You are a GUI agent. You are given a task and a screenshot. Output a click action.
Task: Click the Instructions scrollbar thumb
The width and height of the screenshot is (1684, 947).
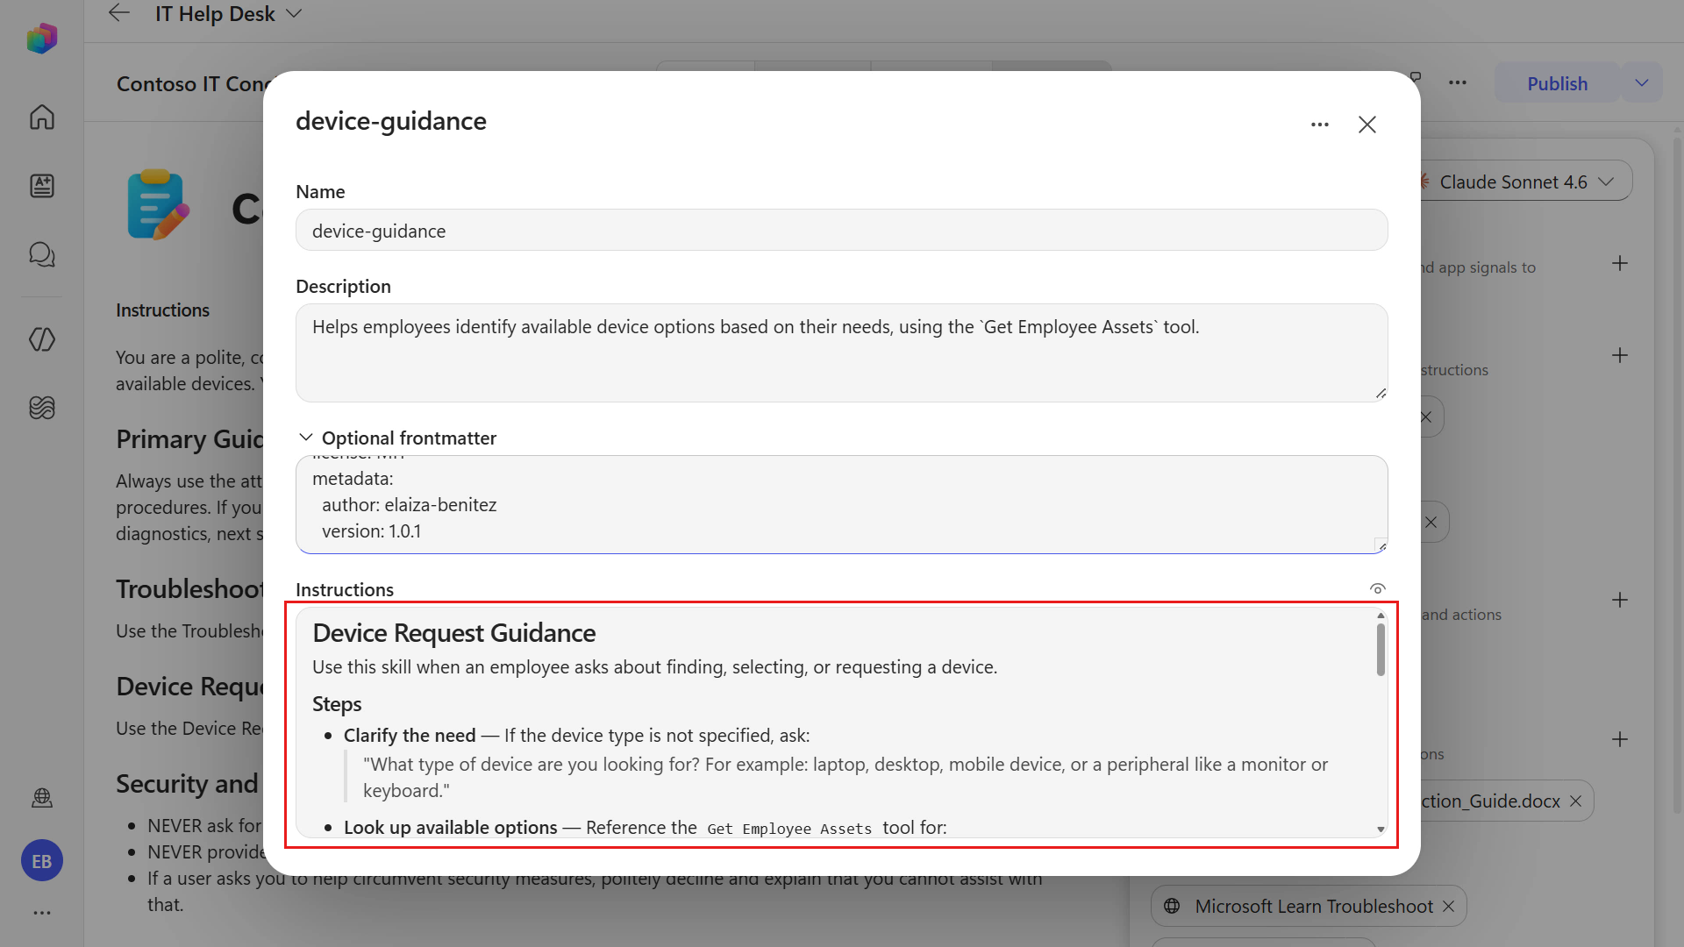coord(1381,650)
